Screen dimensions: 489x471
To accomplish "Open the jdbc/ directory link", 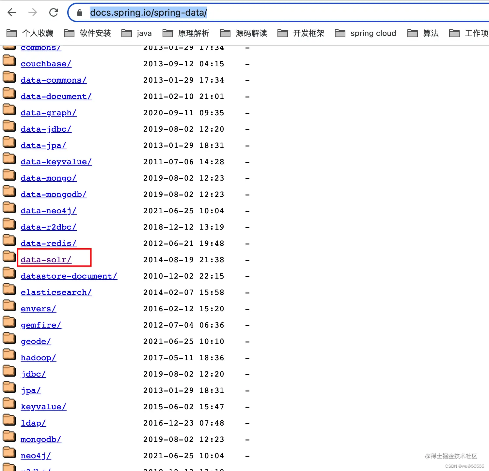I will [x=33, y=374].
